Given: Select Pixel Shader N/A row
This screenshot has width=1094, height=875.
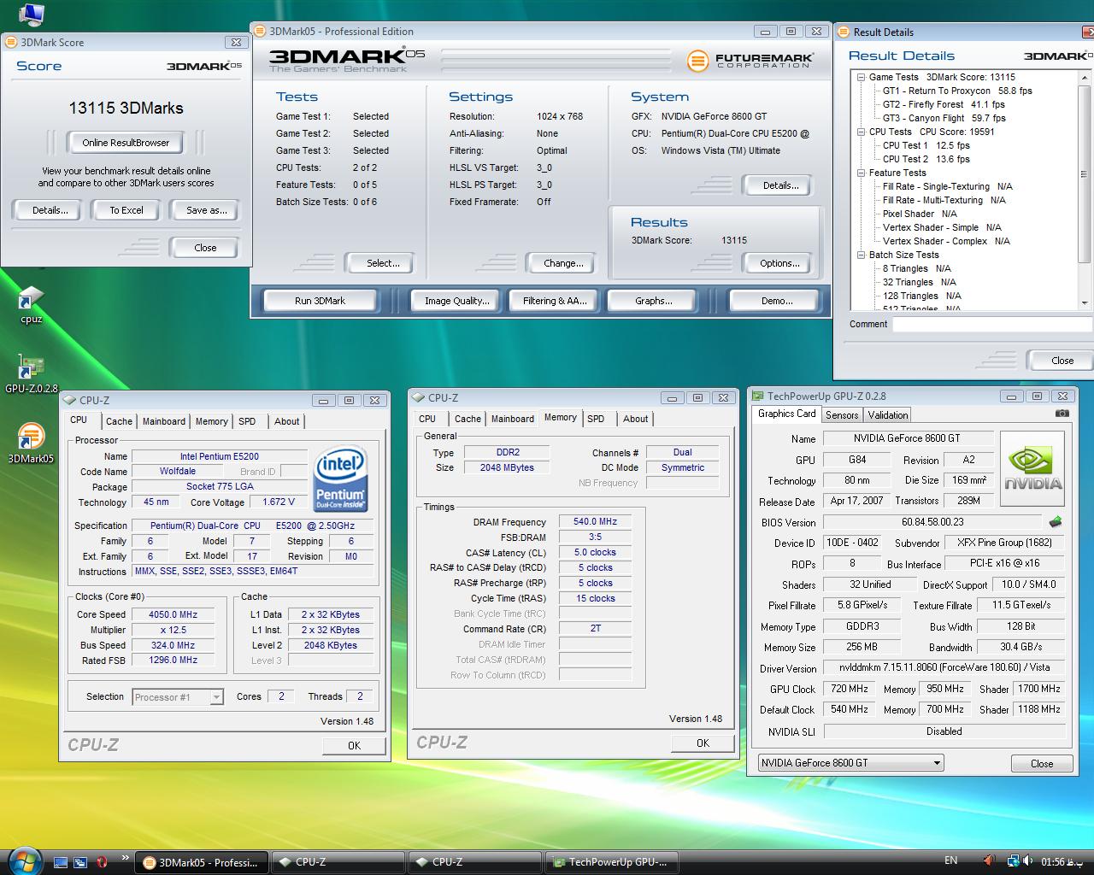Looking at the screenshot, I should [920, 214].
